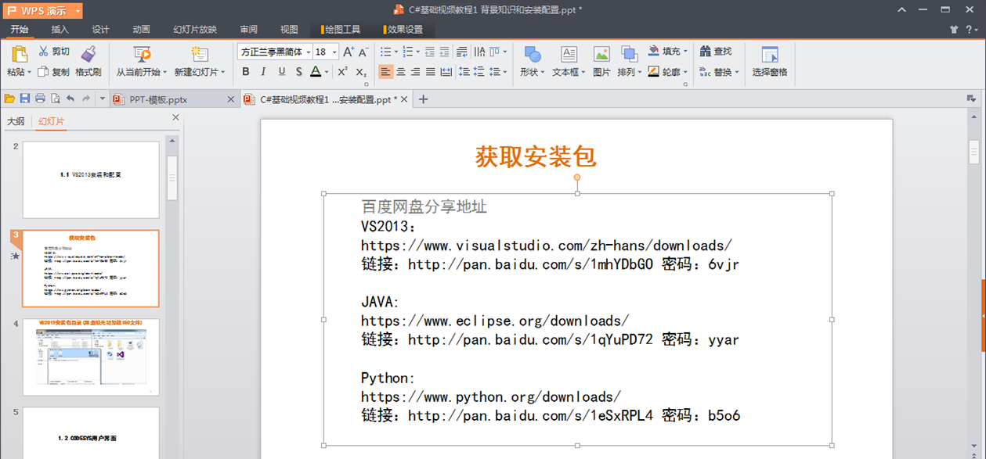
Task: Switch to the 大纲 outline pane tab
Action: (x=16, y=121)
